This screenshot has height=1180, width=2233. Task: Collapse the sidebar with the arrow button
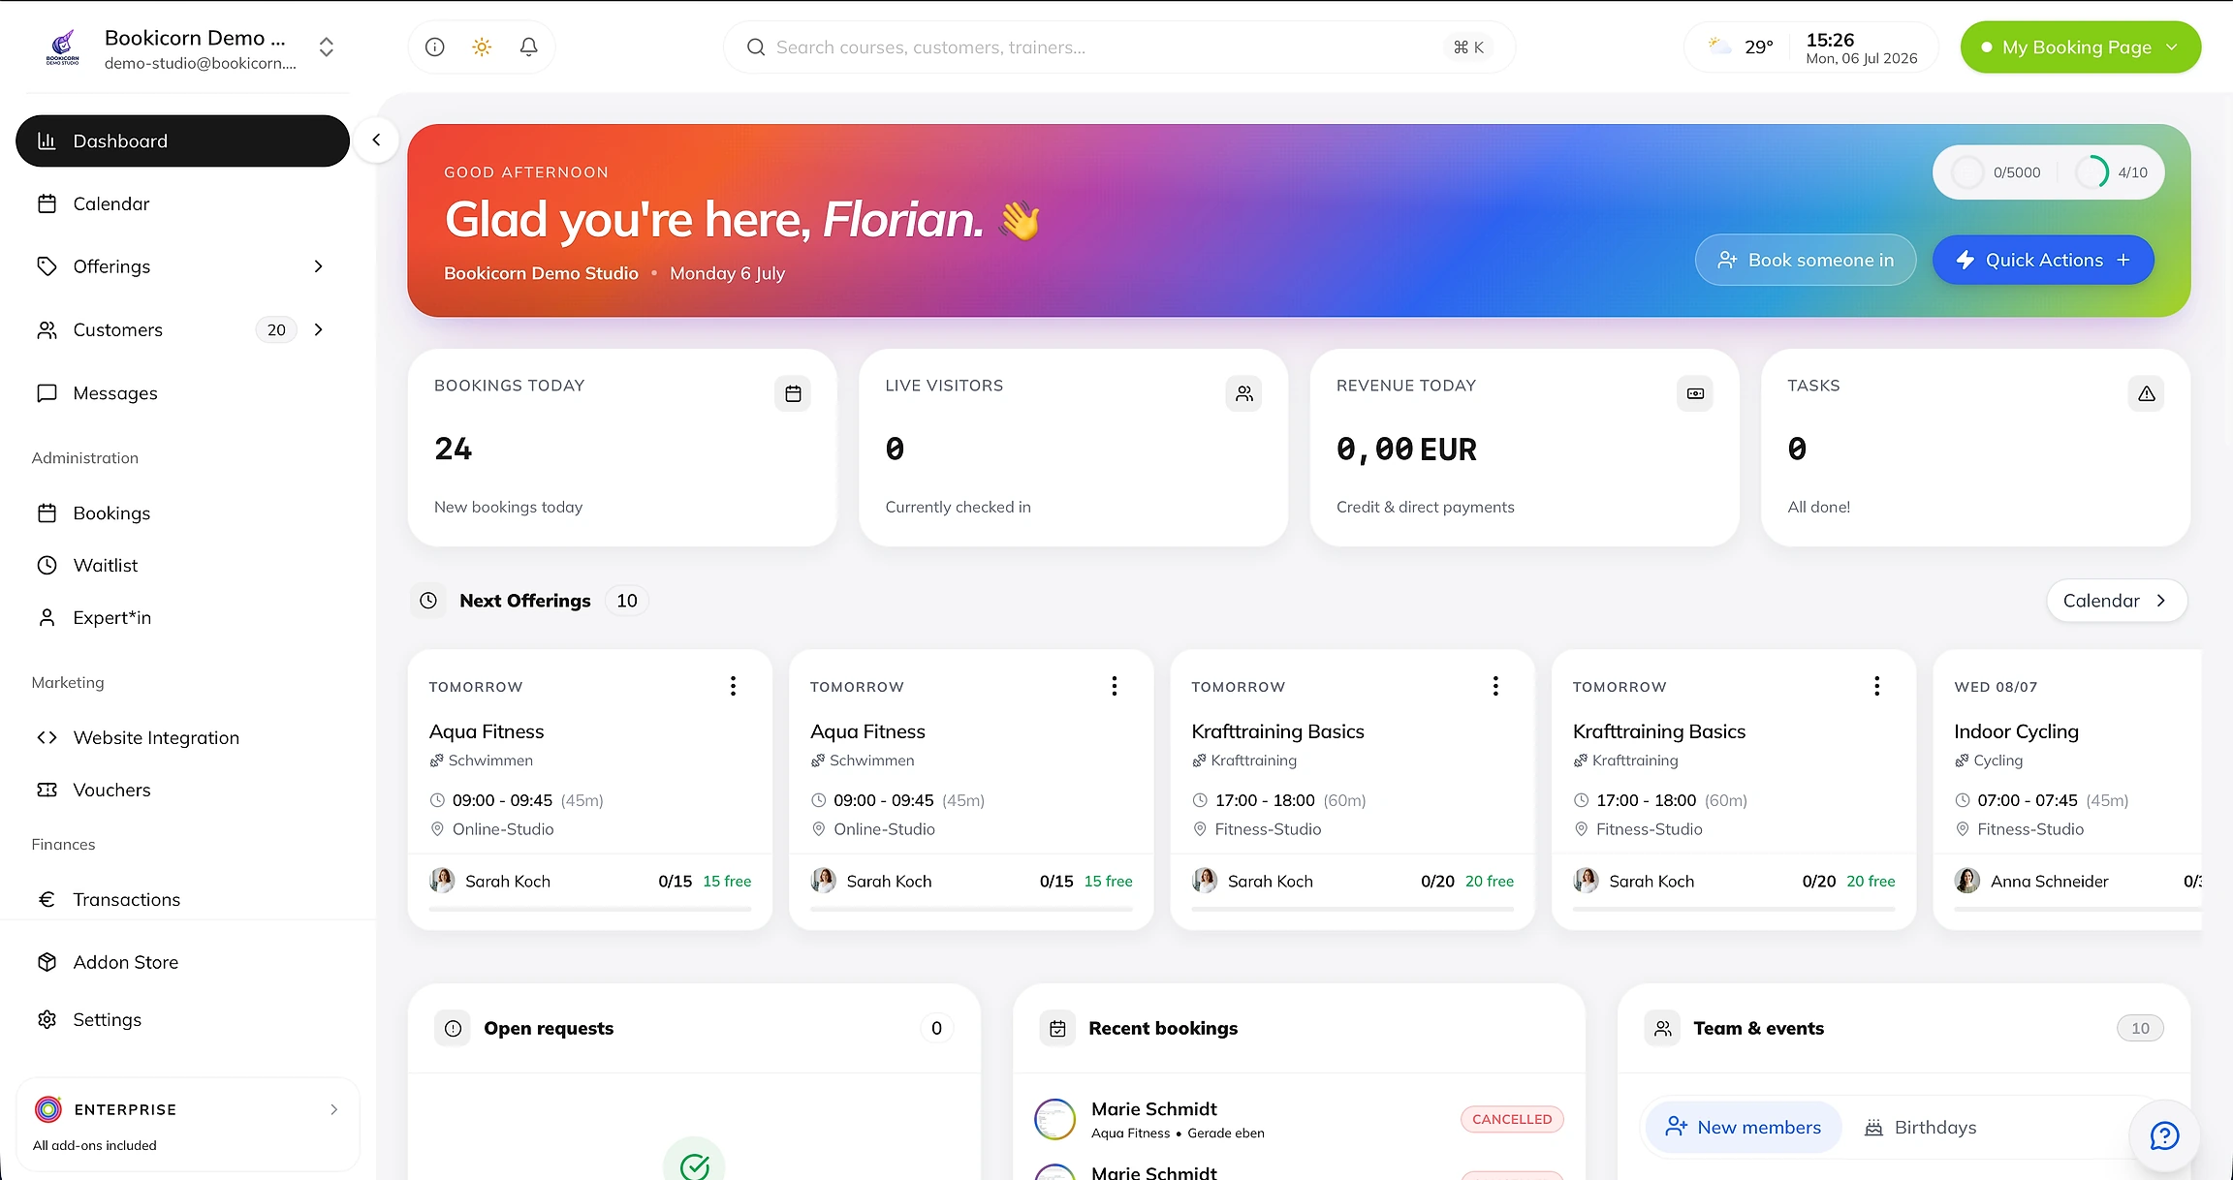376,140
